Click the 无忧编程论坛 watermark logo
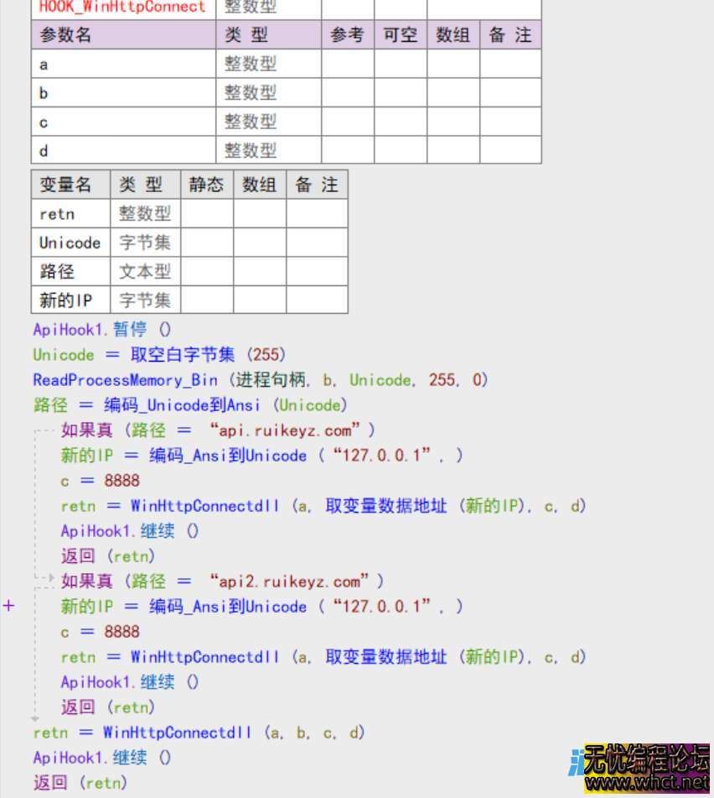This screenshot has height=798, width=714. pos(645,760)
